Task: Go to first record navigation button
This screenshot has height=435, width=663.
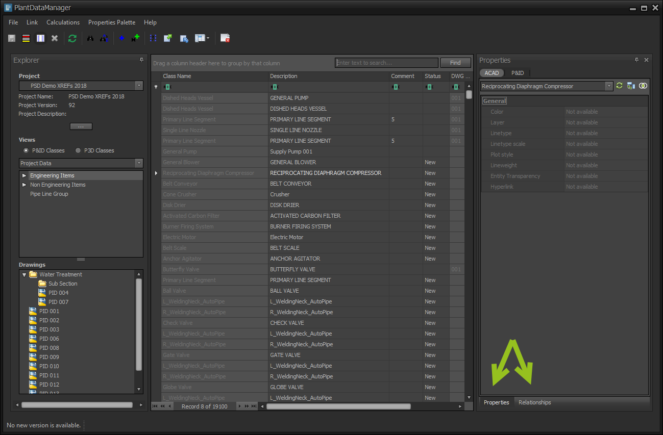Action: click(155, 406)
